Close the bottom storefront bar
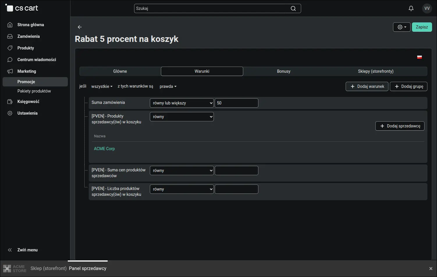The height and width of the screenshot is (277, 437). [x=431, y=269]
